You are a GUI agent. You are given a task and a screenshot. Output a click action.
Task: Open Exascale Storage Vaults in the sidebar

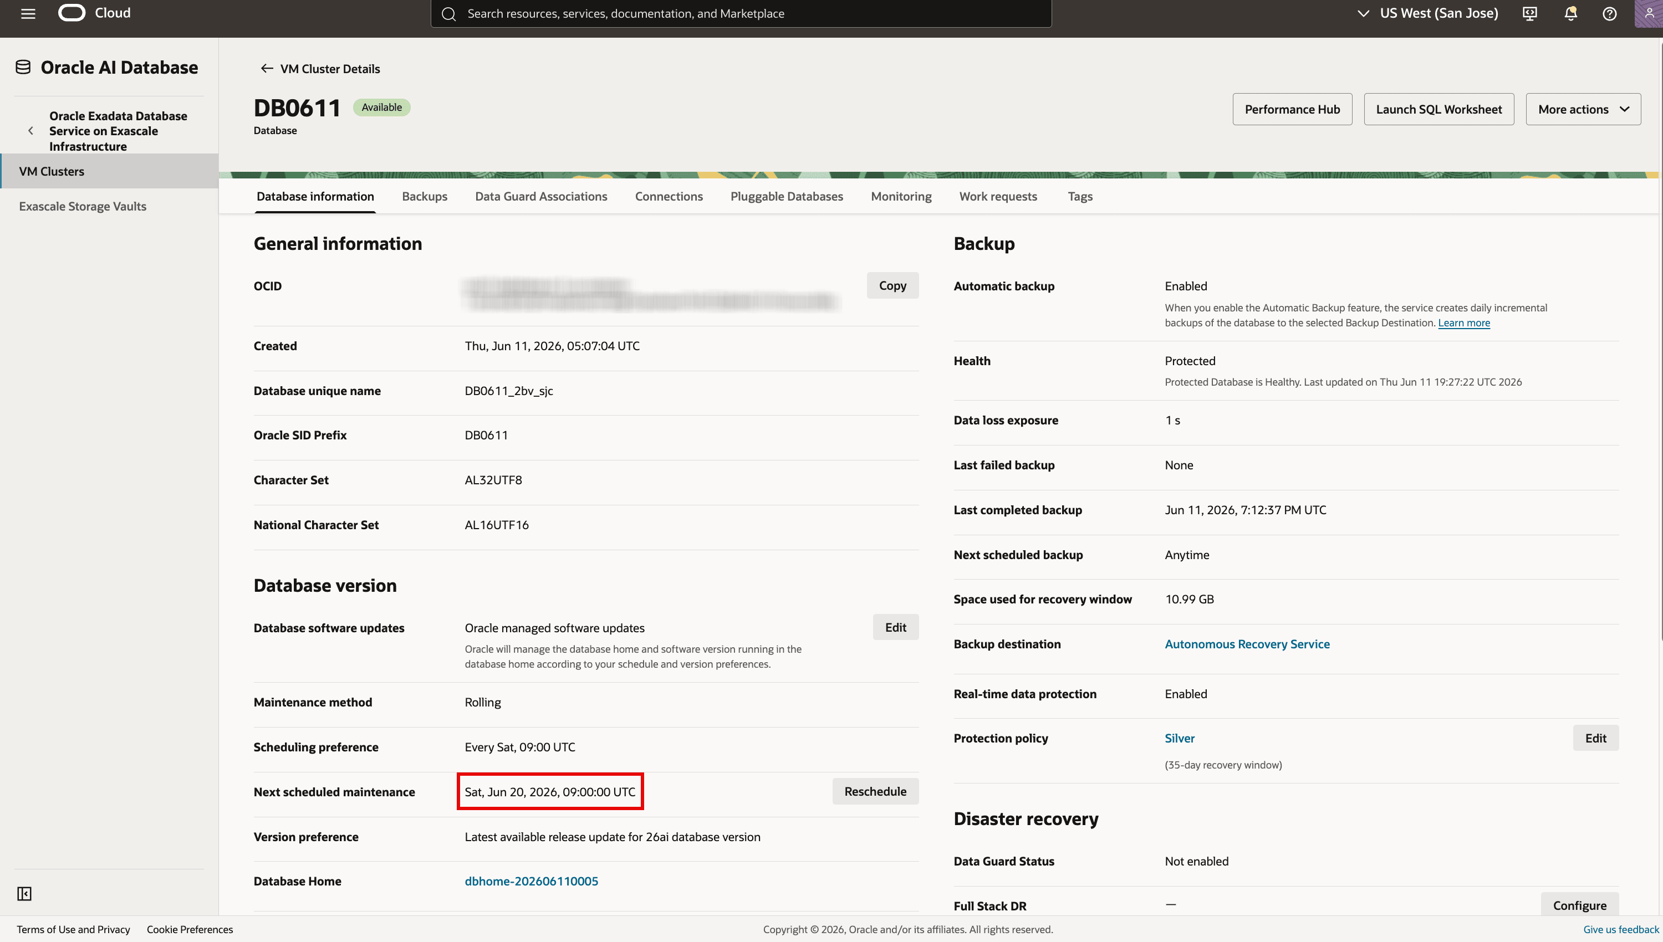click(x=83, y=206)
